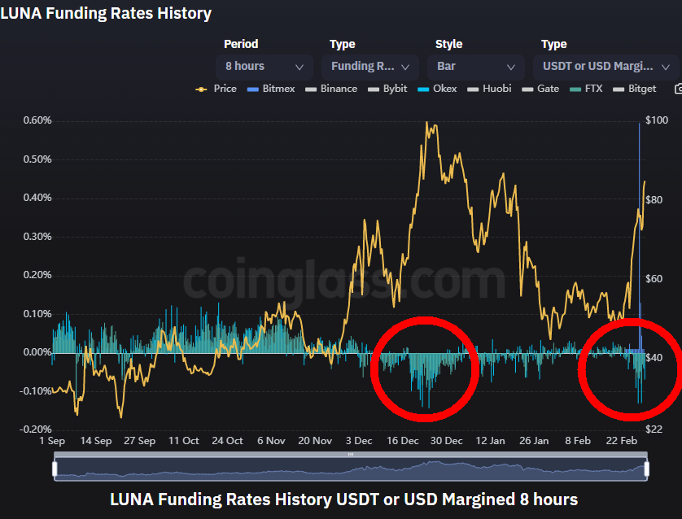This screenshot has height=519, width=682.
Task: Click the $40 price axis label
Action: pyautogui.click(x=654, y=358)
